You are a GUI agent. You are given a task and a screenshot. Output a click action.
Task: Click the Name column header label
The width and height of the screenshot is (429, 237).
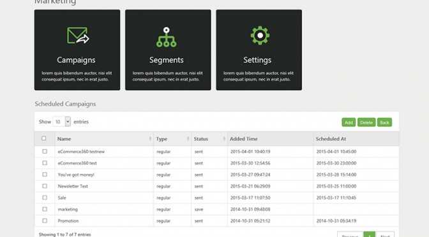click(64, 139)
